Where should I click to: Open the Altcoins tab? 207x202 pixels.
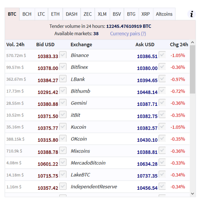pyautogui.click(x=164, y=14)
